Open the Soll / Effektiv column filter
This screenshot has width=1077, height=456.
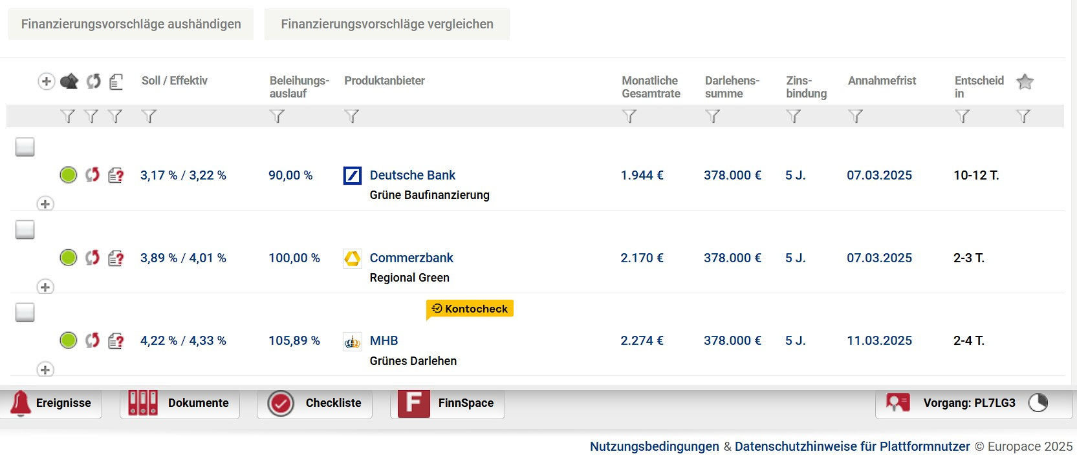tap(149, 116)
